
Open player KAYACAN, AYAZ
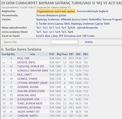click(27, 95)
